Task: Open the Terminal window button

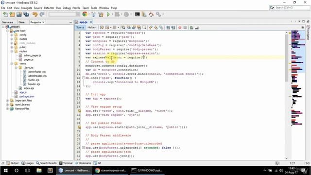Action: pyautogui.click(x=66, y=163)
